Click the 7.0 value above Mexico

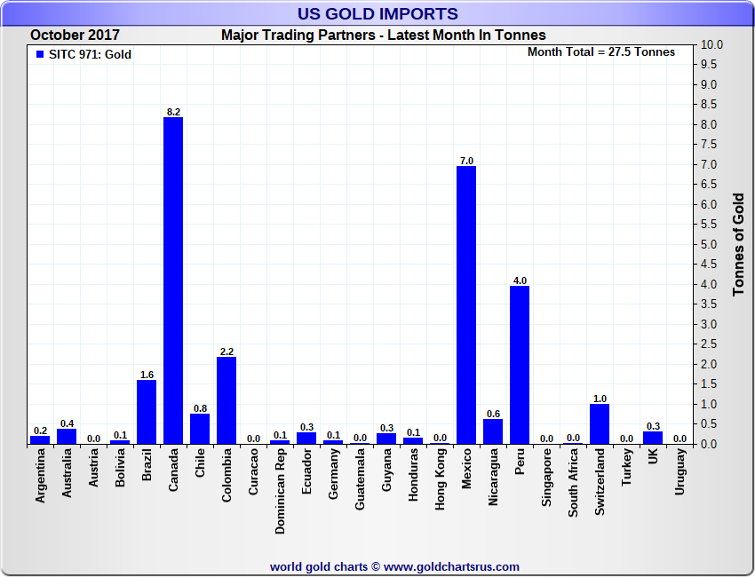(x=466, y=162)
